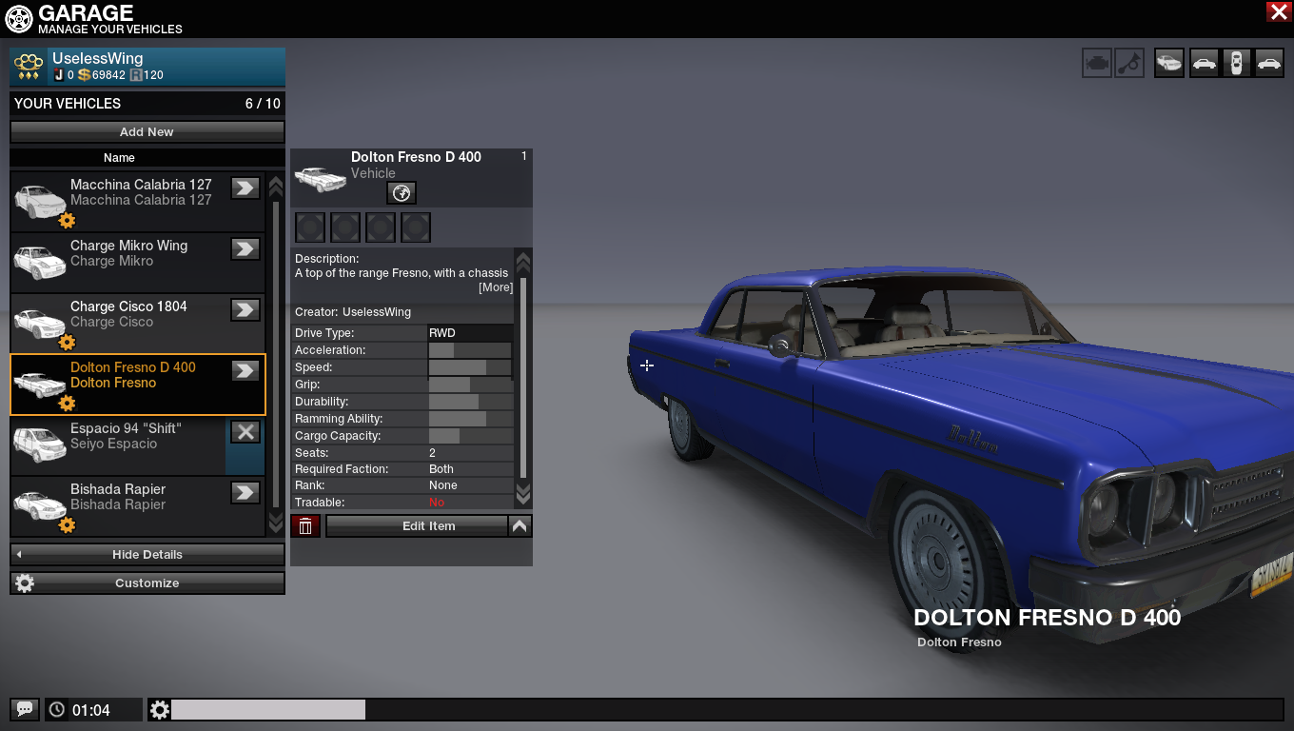Click the gear icon beside progress bar

coord(160,710)
